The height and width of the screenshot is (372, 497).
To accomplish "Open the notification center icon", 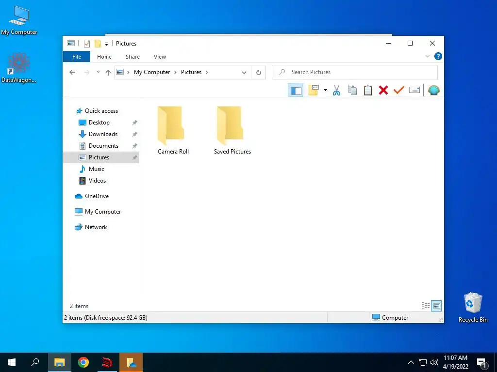I will coord(482,363).
